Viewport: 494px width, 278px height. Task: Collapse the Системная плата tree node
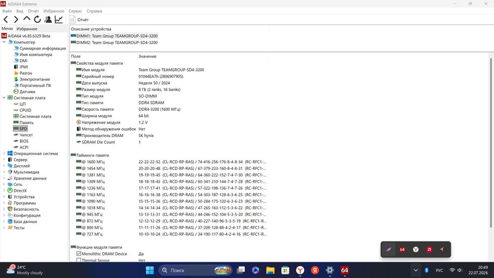tap(4, 98)
